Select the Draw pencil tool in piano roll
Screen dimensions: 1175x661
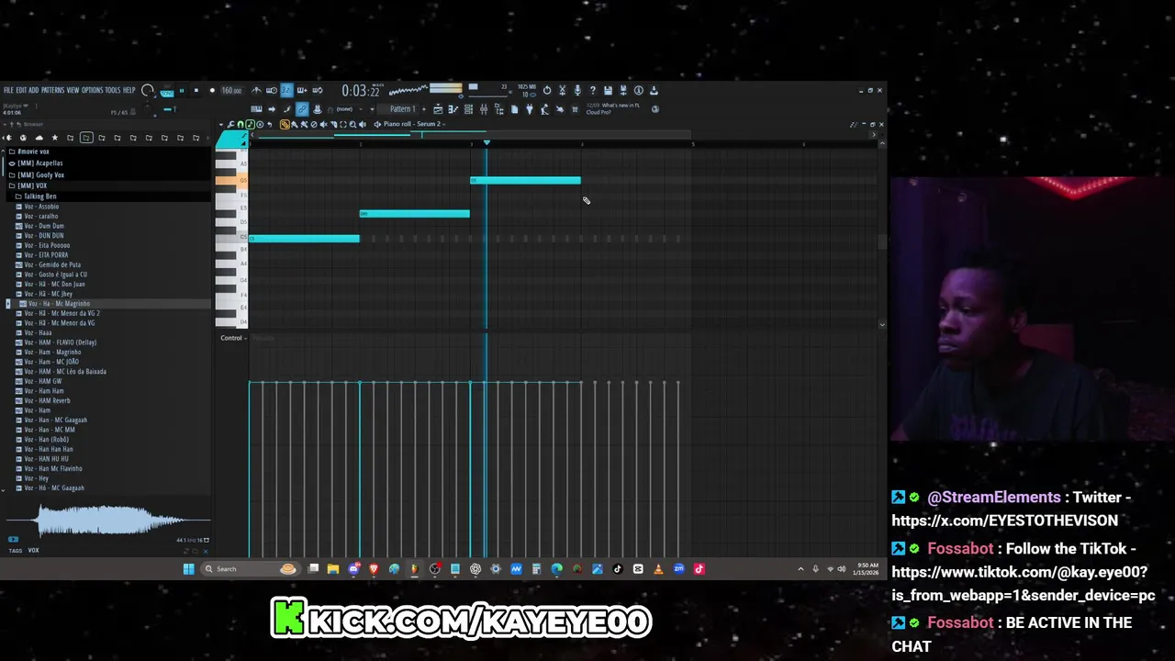[x=285, y=124]
